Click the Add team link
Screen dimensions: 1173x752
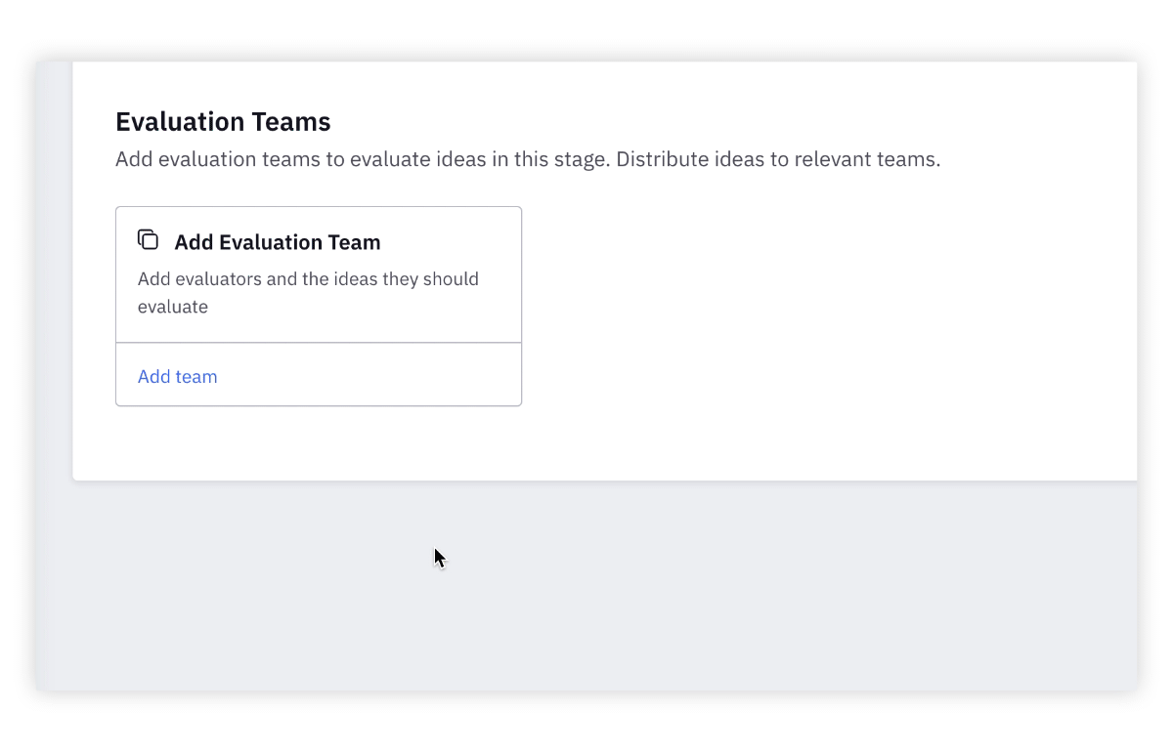tap(177, 377)
